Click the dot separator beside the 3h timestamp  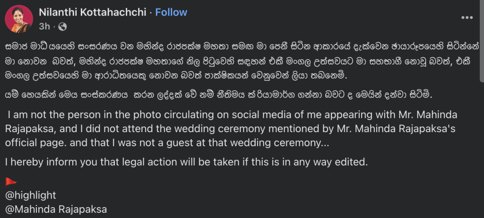point(55,26)
